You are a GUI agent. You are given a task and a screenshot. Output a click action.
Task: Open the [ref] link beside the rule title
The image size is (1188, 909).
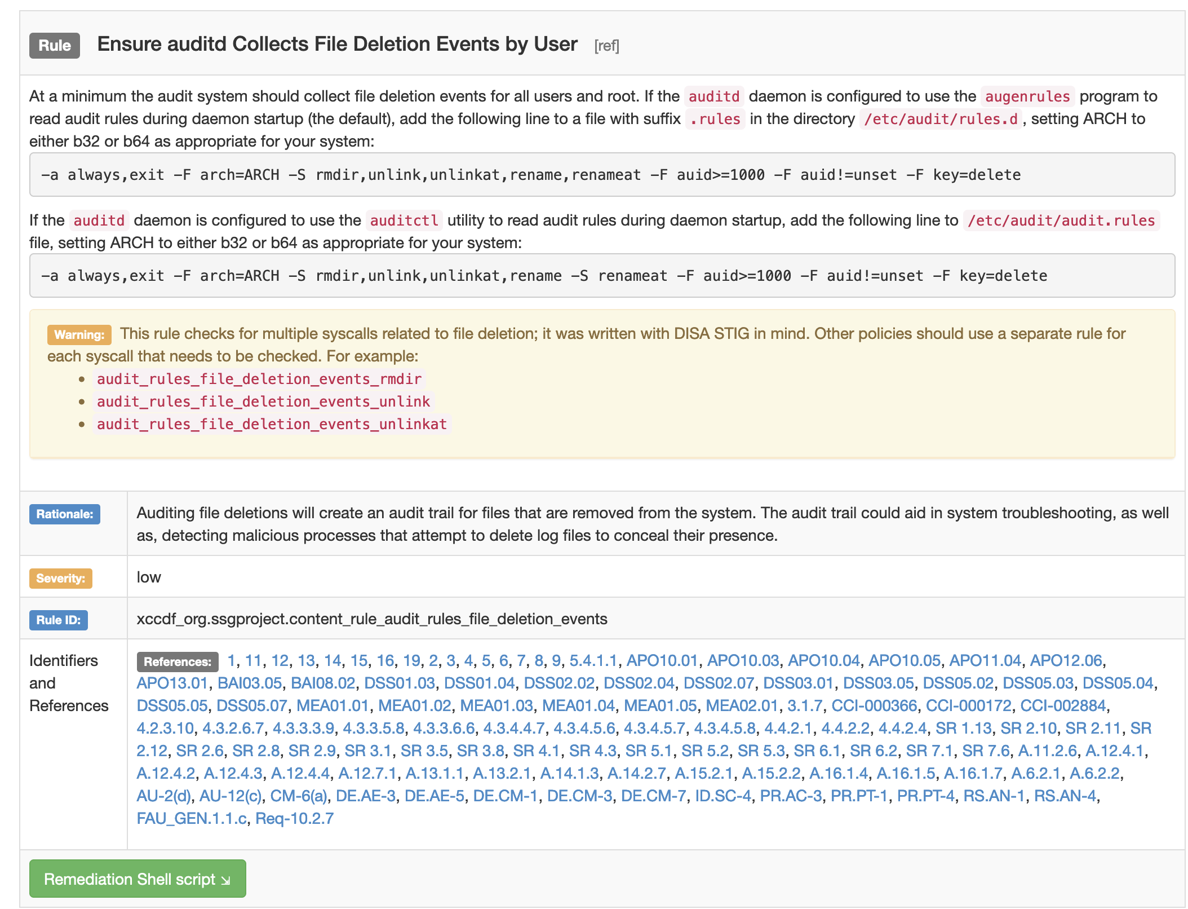(x=606, y=46)
